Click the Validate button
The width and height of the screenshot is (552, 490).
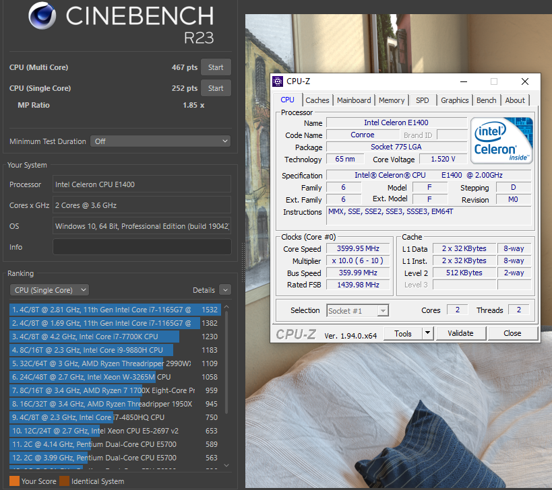[460, 333]
